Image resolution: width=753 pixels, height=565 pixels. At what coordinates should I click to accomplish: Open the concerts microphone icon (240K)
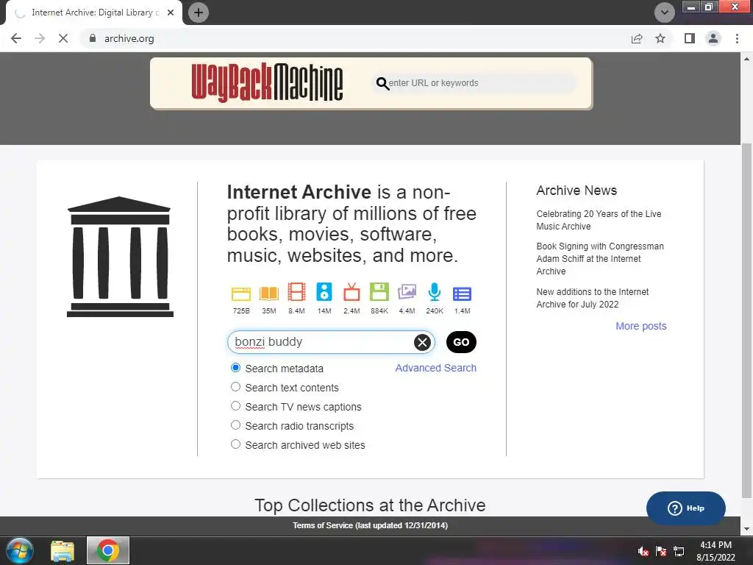coord(434,292)
